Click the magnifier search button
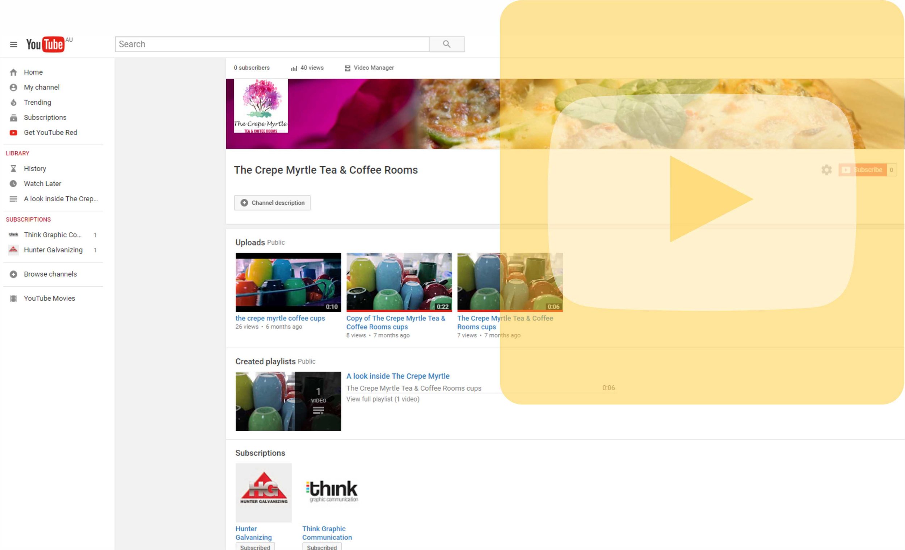This screenshot has width=905, height=550. (447, 44)
